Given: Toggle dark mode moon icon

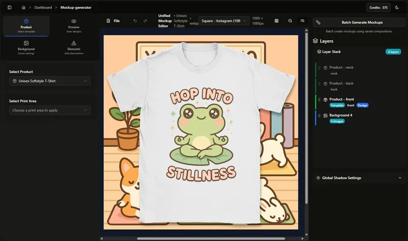Looking at the screenshot, I should [x=397, y=8].
